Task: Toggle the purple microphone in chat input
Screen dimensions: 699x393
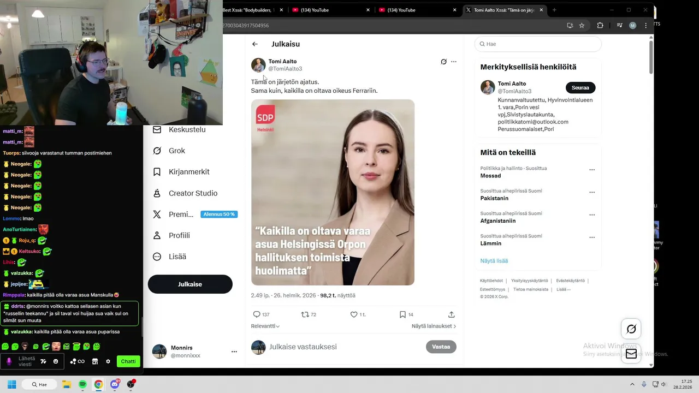Action: click(9, 361)
